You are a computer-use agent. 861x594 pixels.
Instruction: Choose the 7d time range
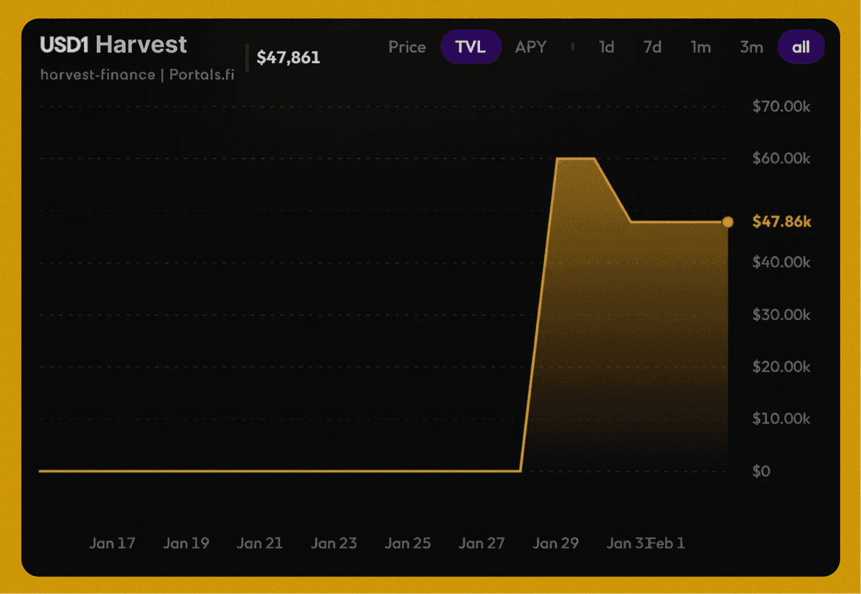tap(652, 47)
